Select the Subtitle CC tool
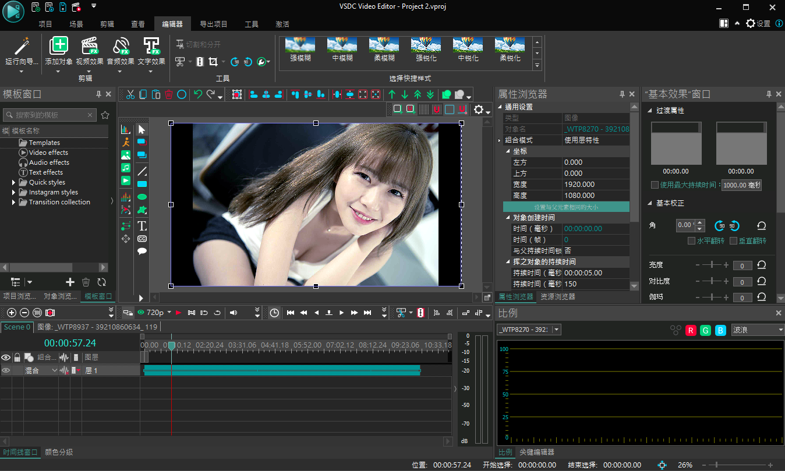This screenshot has width=785, height=471. (x=142, y=239)
